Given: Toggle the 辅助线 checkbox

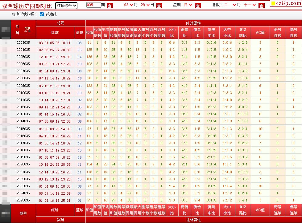Looking at the screenshot, I should tap(42, 14).
